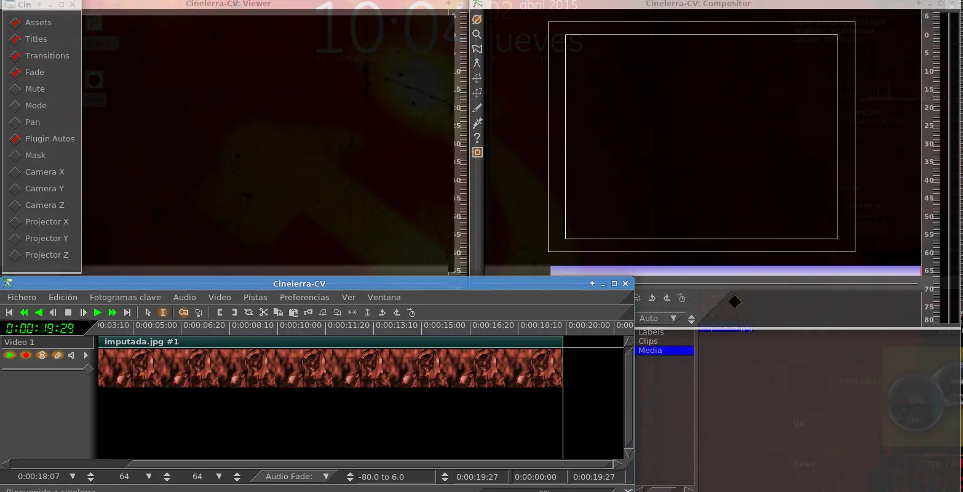Image resolution: width=963 pixels, height=492 pixels.
Task: Click the undo arrow in main toolbar
Action: pos(382,312)
